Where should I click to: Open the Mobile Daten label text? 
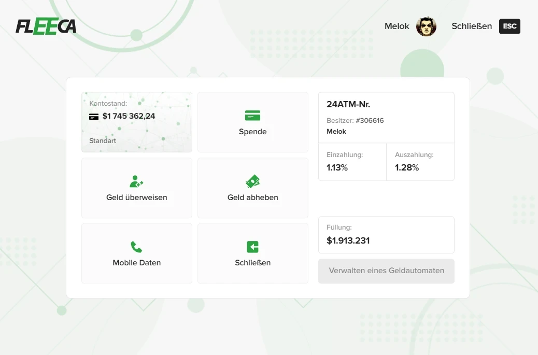(137, 263)
